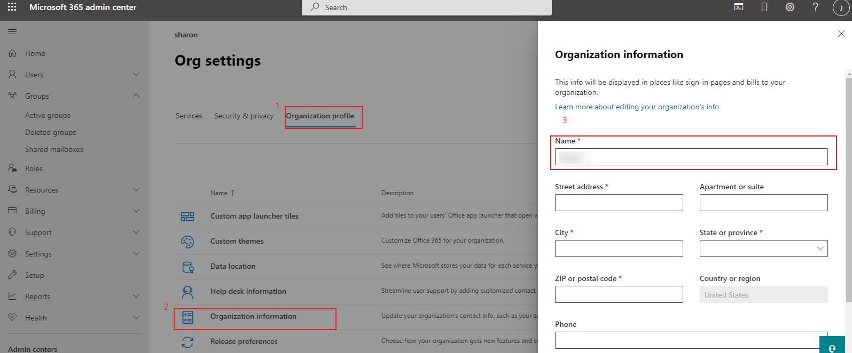Screen dimensions: 852x353
Task: Open settings gear in top bar
Action: pyautogui.click(x=790, y=7)
